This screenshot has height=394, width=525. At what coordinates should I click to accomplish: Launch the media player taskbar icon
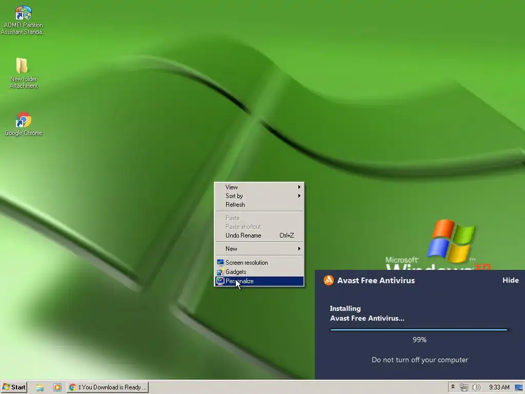57,387
